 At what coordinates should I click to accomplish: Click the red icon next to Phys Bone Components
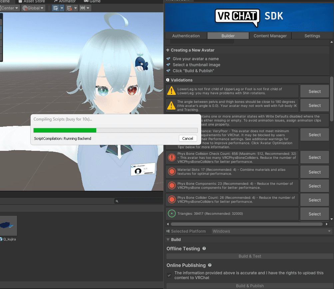[172, 185]
